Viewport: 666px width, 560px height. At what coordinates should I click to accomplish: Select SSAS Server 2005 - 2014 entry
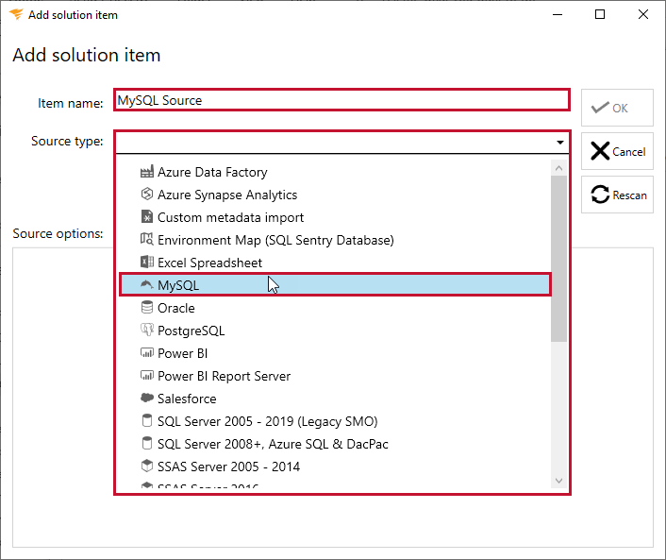(336, 467)
